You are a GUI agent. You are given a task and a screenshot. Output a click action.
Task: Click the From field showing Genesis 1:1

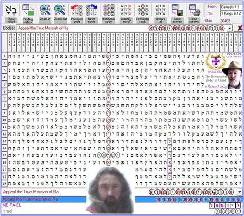click(x=231, y=7)
